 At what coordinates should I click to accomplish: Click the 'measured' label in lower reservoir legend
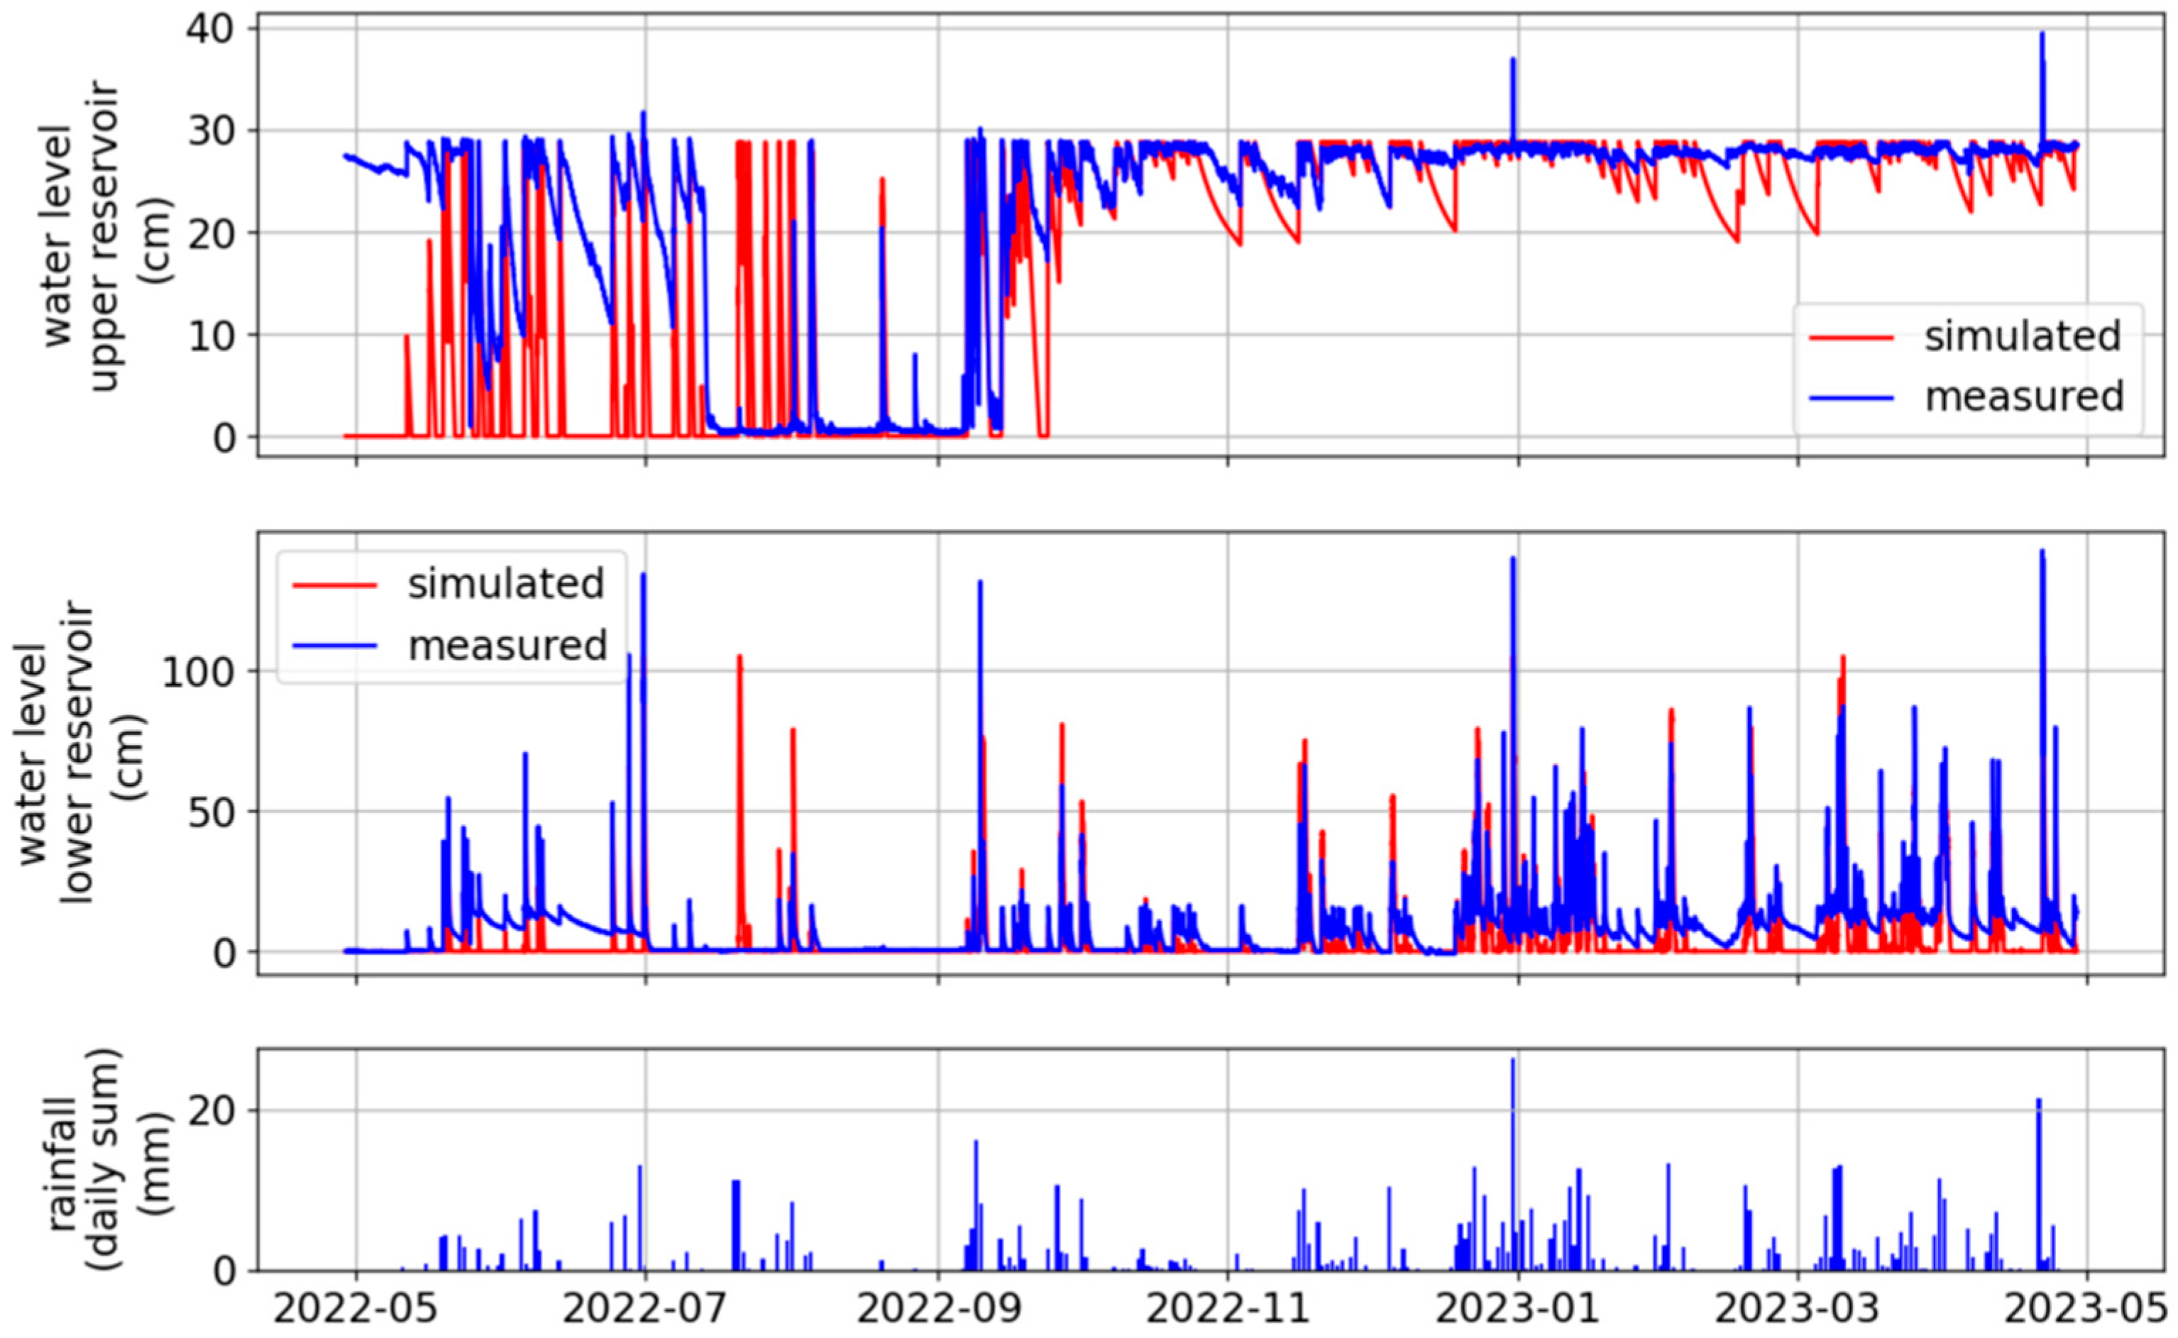coord(507,645)
